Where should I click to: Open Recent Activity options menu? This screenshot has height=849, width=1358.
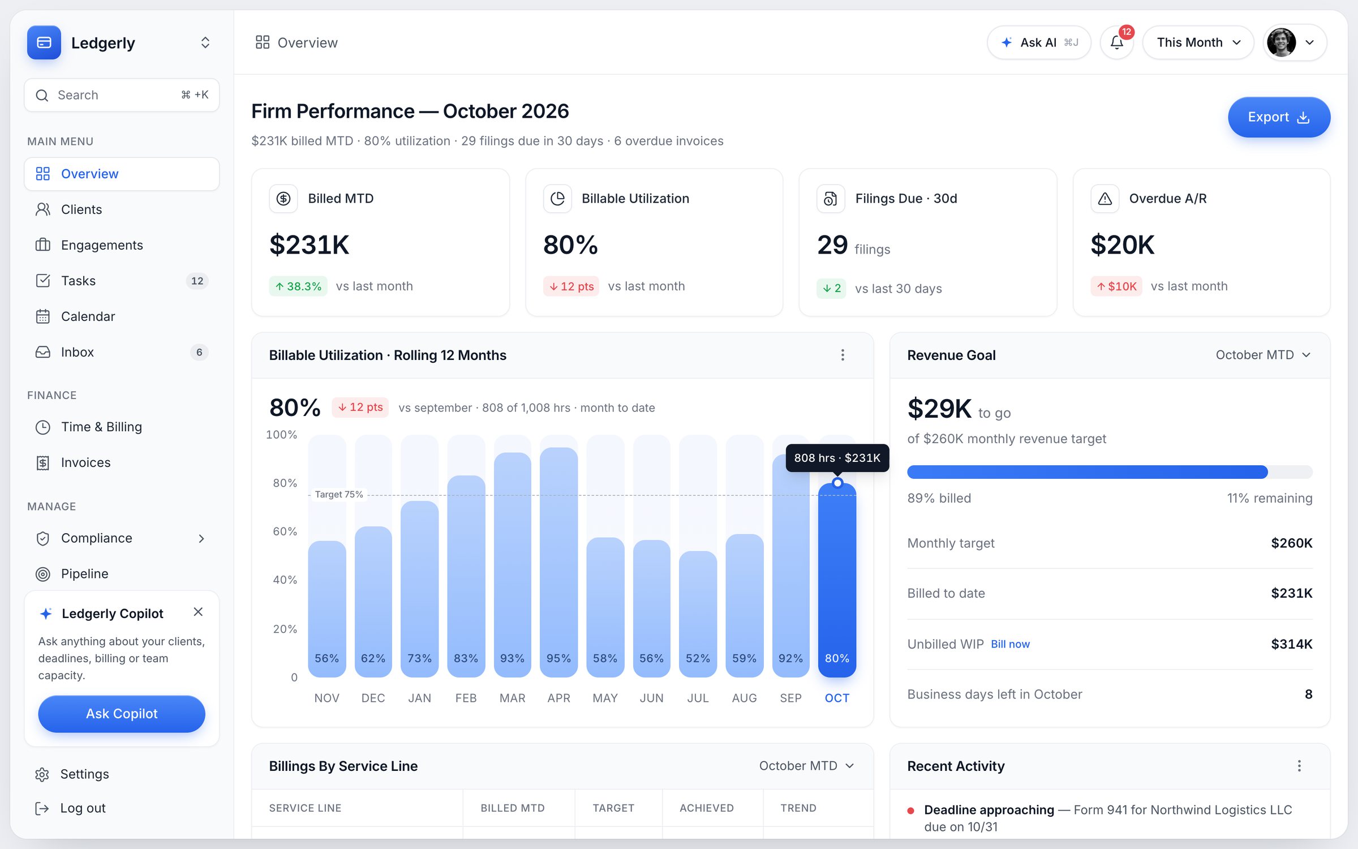[x=1299, y=766]
